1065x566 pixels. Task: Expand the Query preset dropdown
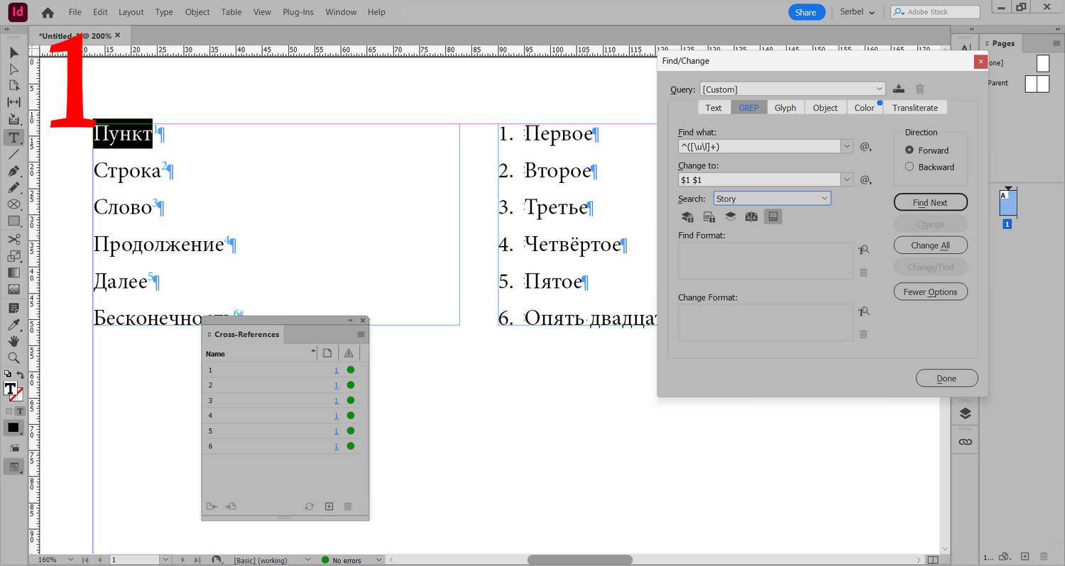pos(880,89)
